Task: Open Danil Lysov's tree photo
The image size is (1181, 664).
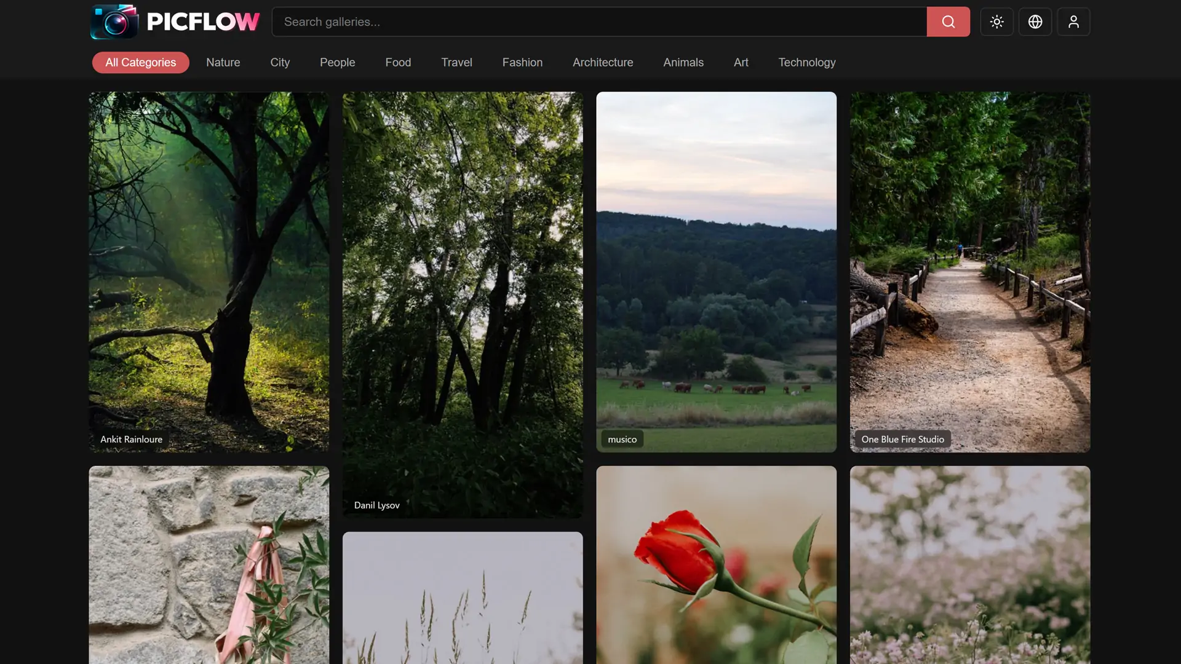Action: 462,305
